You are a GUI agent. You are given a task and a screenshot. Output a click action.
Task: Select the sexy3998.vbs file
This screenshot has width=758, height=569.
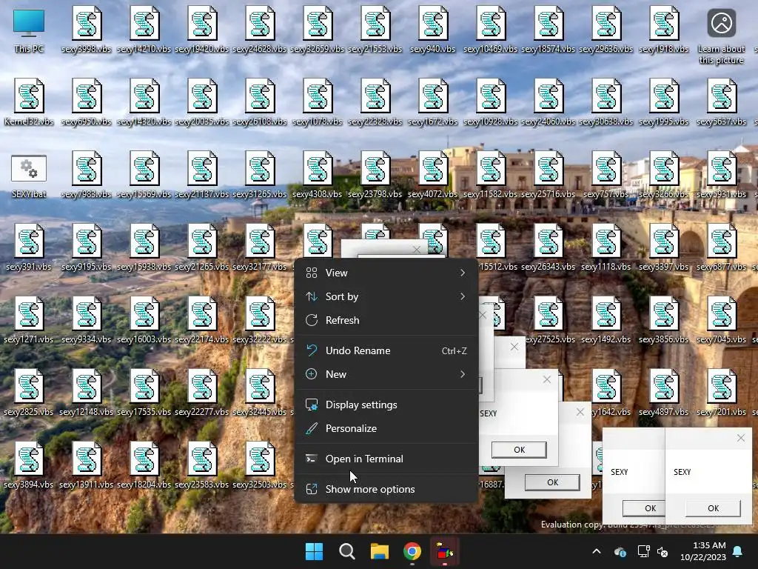pyautogui.click(x=87, y=30)
